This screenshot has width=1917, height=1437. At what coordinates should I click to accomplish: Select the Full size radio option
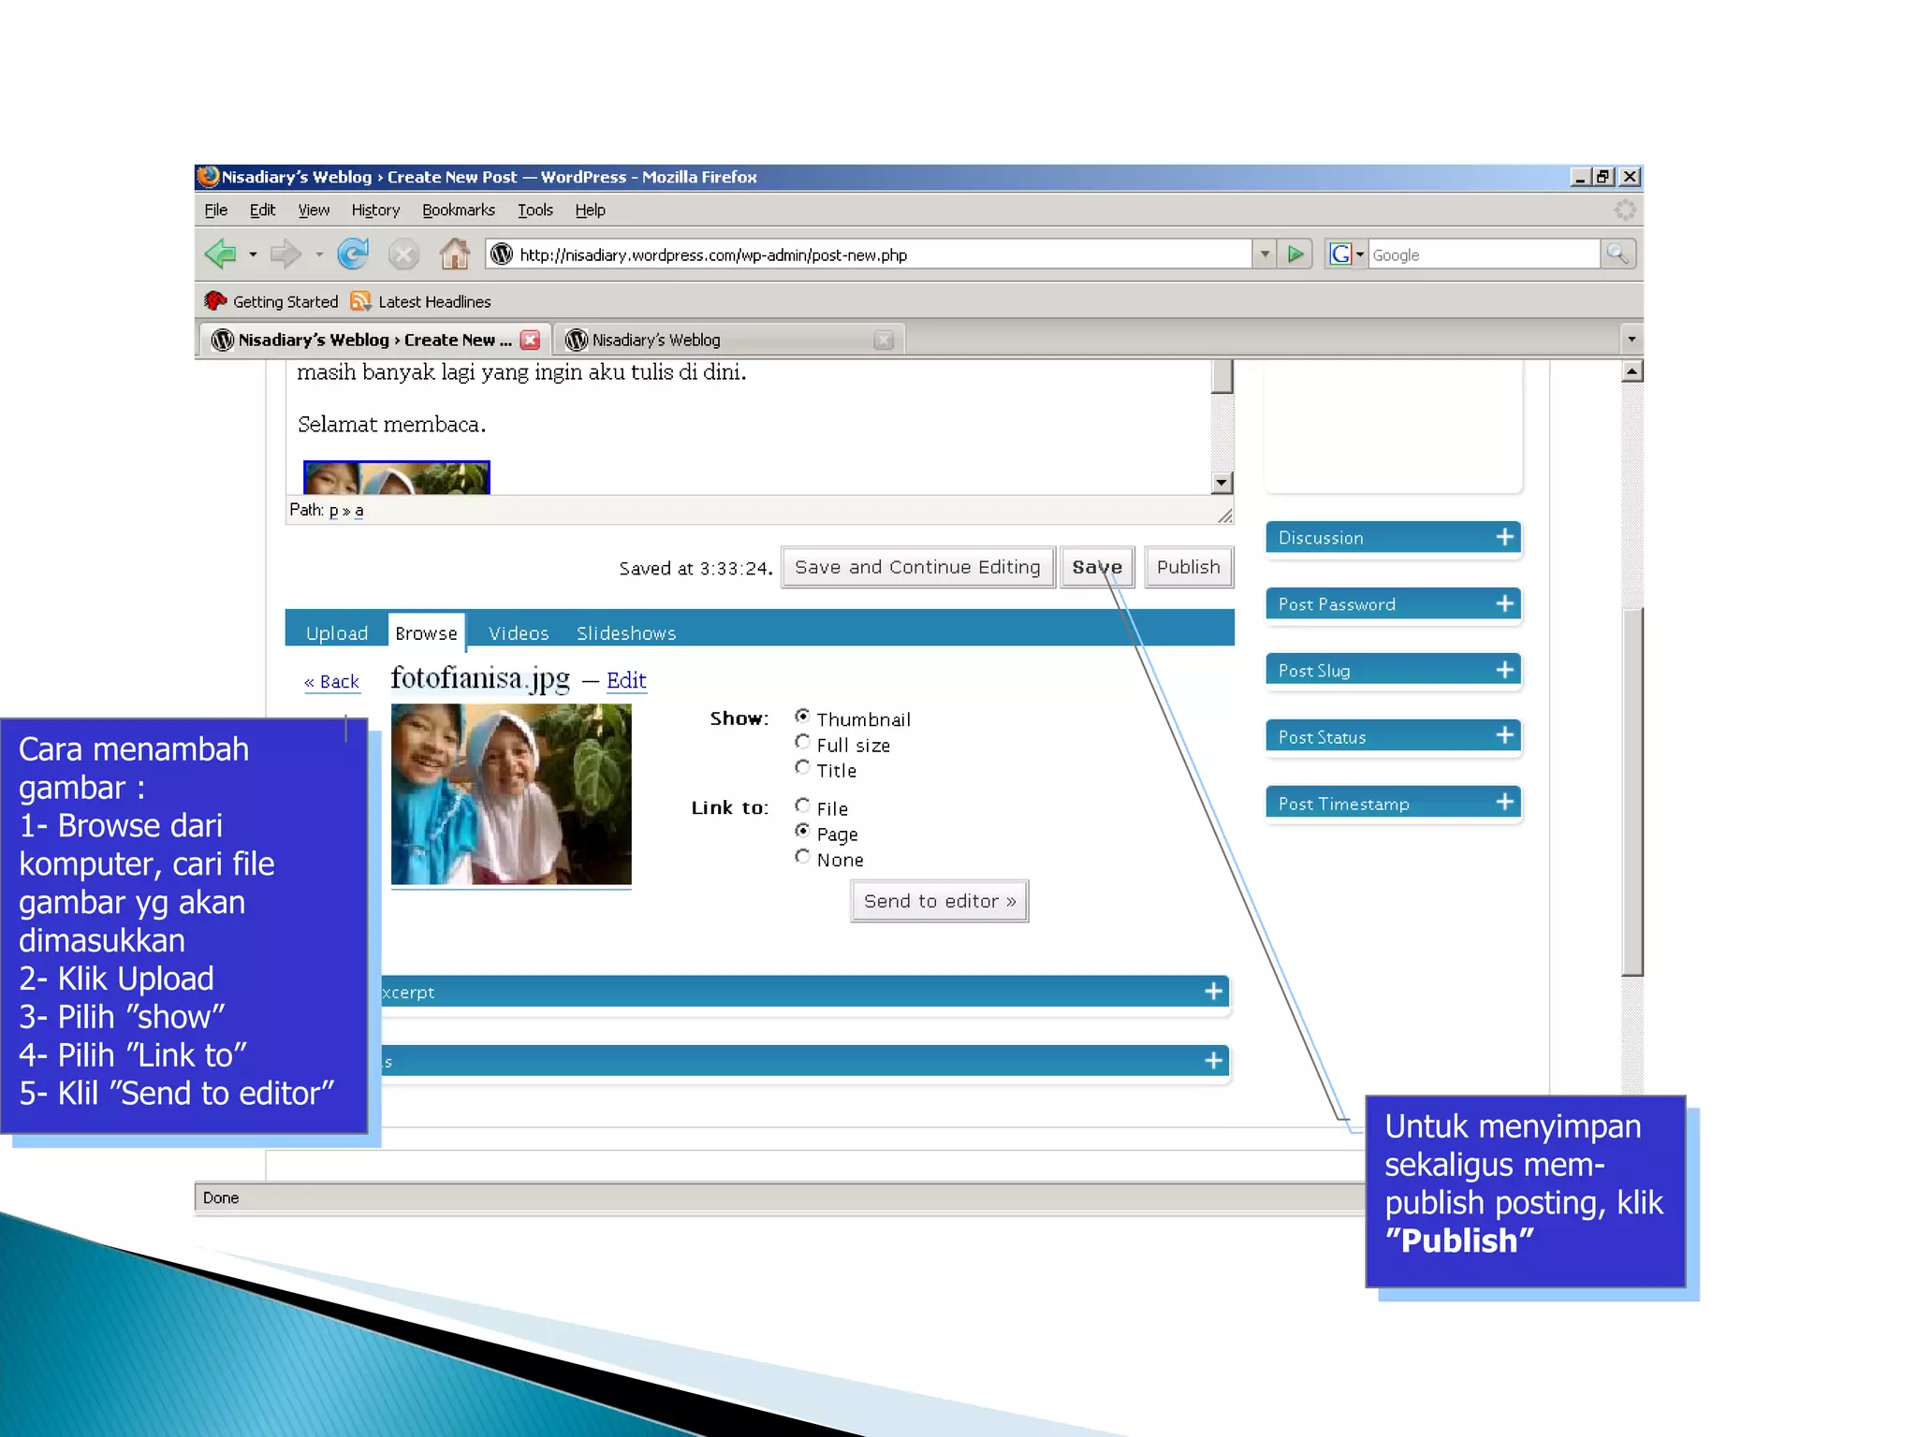tap(802, 743)
